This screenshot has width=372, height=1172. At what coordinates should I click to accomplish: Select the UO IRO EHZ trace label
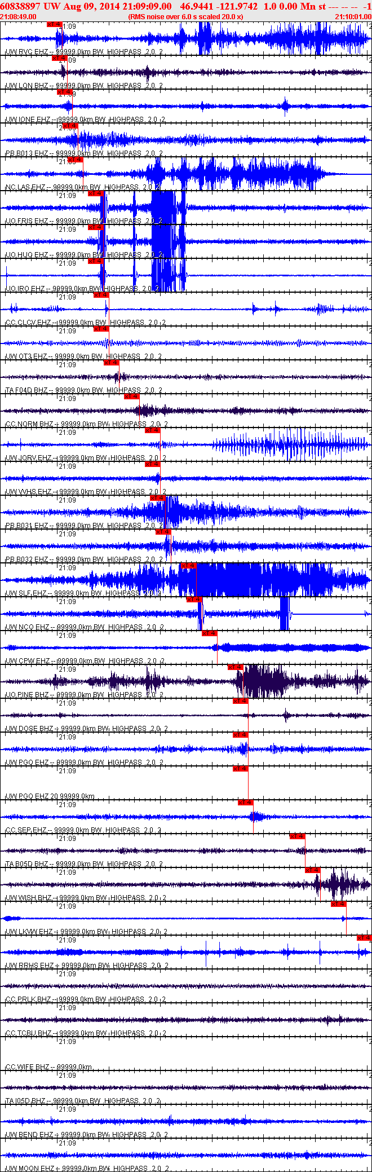click(83, 289)
